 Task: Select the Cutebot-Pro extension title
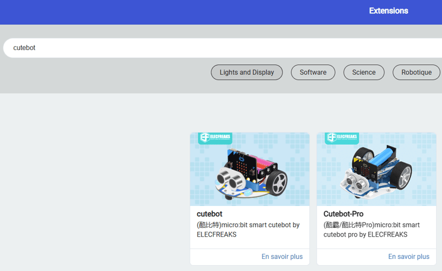344,214
